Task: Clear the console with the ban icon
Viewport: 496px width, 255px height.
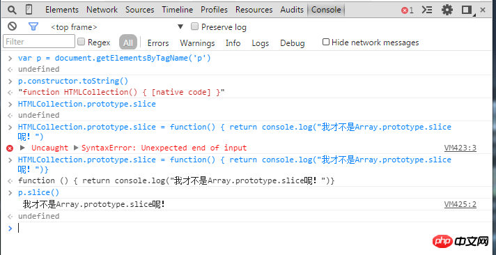Action: pos(13,26)
